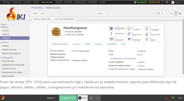Open the Ventas dollar stat button
The width and height of the screenshot is (184, 101).
click(153, 39)
